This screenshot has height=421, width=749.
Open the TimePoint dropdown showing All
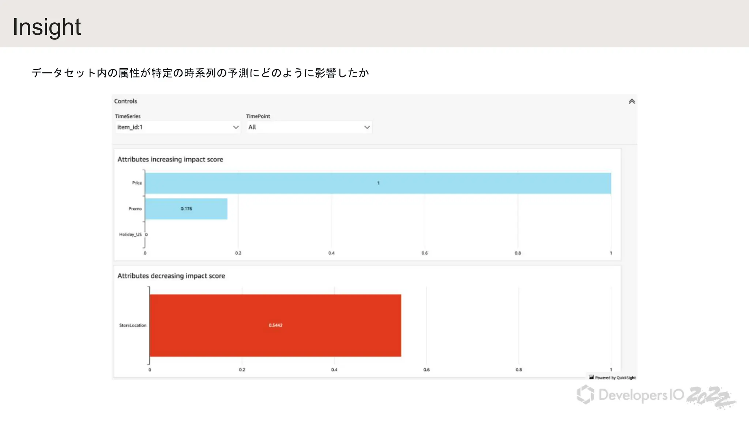(309, 127)
